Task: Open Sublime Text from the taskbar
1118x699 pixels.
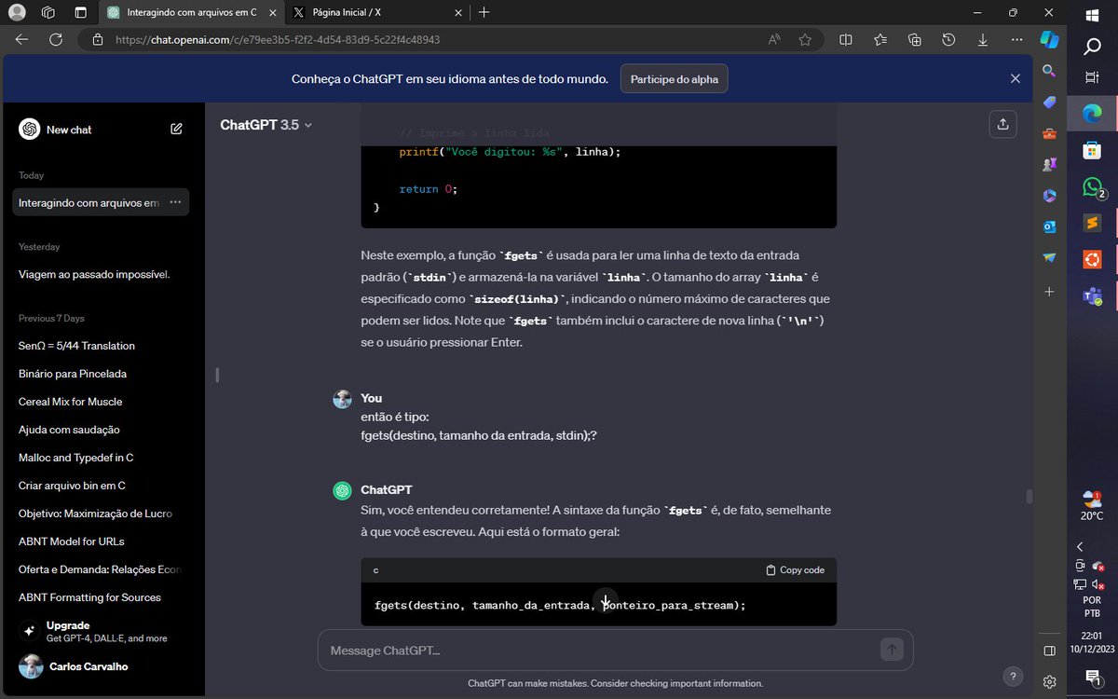Action: (1092, 223)
